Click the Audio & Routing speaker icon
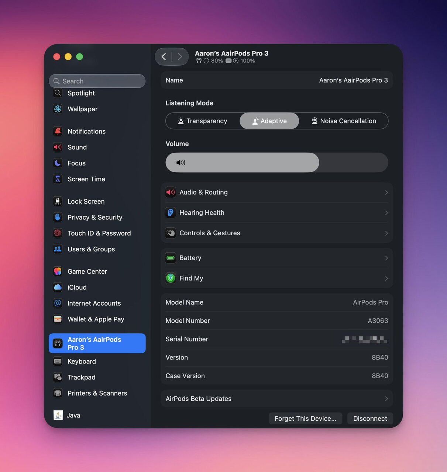This screenshot has height=472, width=447. tap(171, 192)
